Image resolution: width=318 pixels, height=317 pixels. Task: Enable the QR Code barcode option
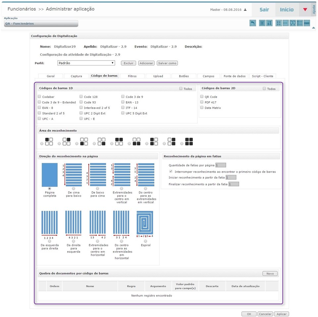(x=202, y=97)
